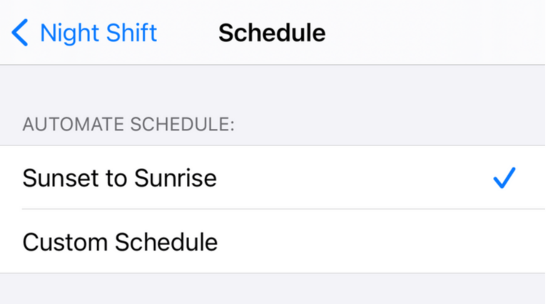Go back using the Night Shift link

pos(98,33)
